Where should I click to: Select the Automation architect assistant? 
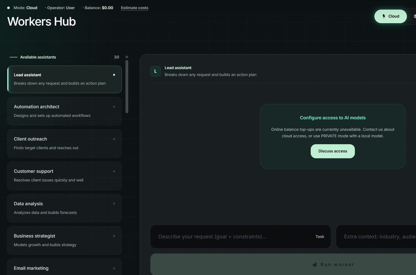[x=64, y=111]
